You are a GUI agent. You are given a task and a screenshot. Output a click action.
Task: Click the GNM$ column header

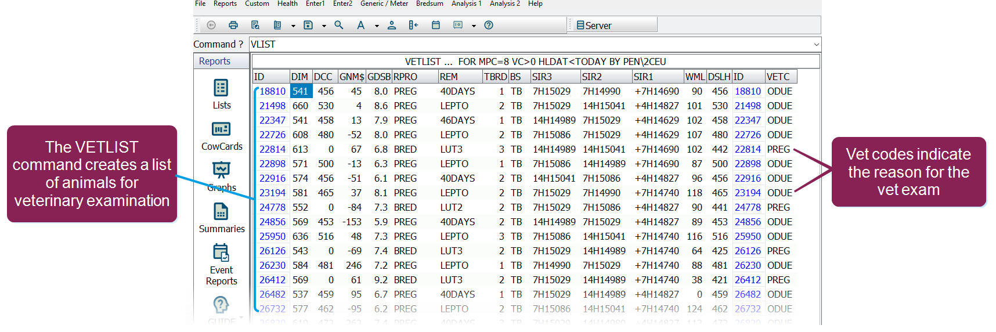[352, 77]
